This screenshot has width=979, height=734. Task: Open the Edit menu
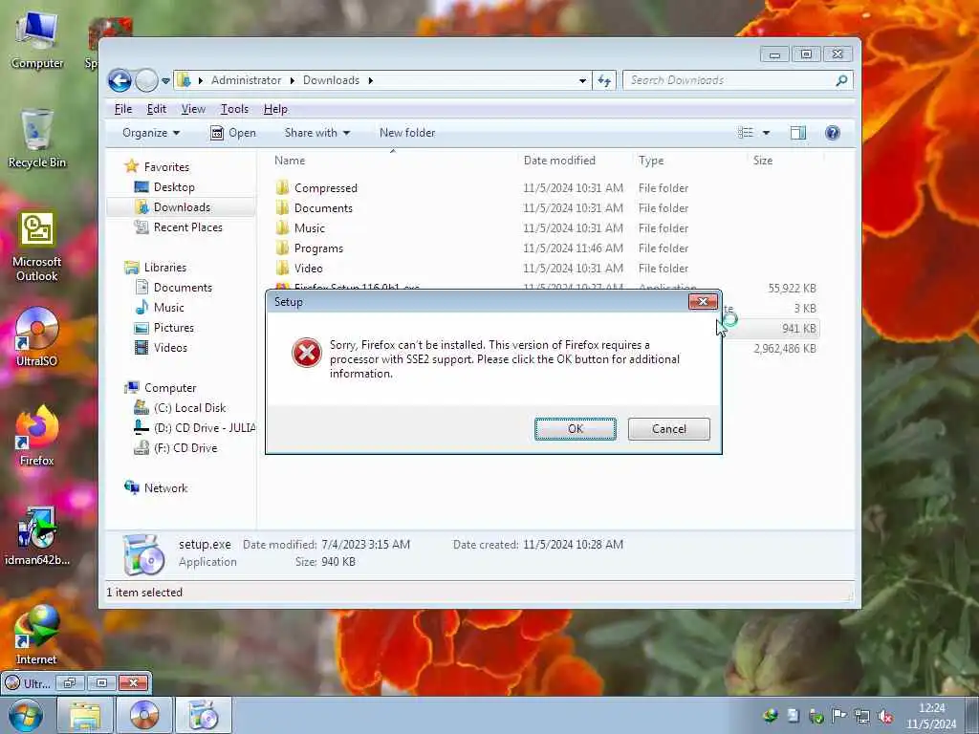[156, 109]
